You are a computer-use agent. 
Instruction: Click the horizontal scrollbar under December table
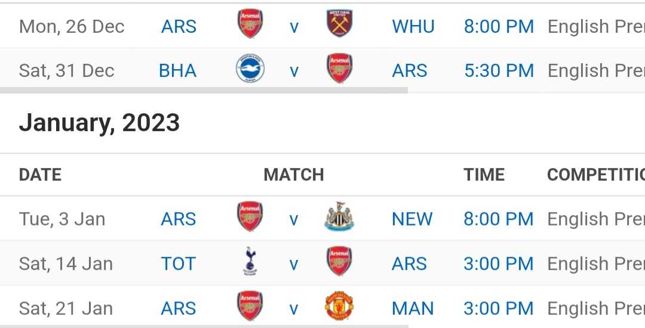[x=204, y=90]
